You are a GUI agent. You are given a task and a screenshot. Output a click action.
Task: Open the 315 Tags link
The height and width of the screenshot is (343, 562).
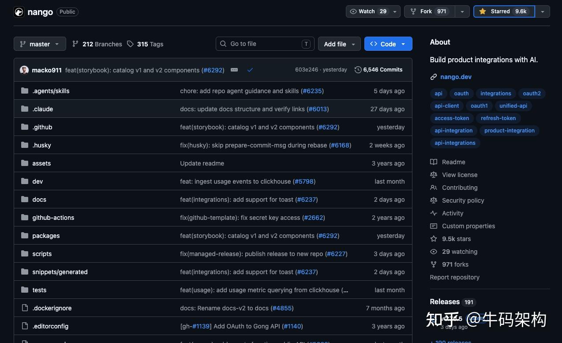coord(145,44)
